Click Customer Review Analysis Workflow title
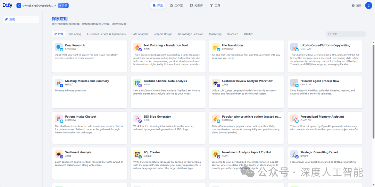The image size is (375, 187). pos(247,81)
